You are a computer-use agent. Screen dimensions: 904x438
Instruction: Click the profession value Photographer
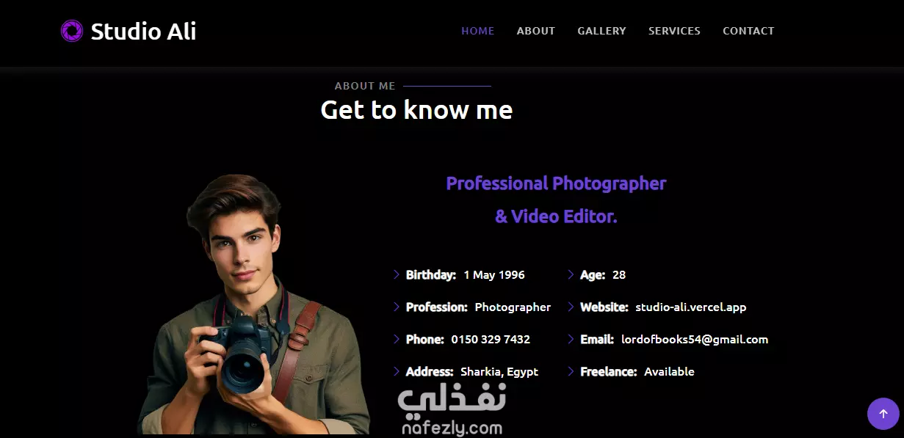(513, 307)
